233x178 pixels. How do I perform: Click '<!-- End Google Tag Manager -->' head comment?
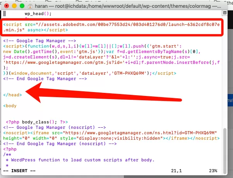[45, 79]
